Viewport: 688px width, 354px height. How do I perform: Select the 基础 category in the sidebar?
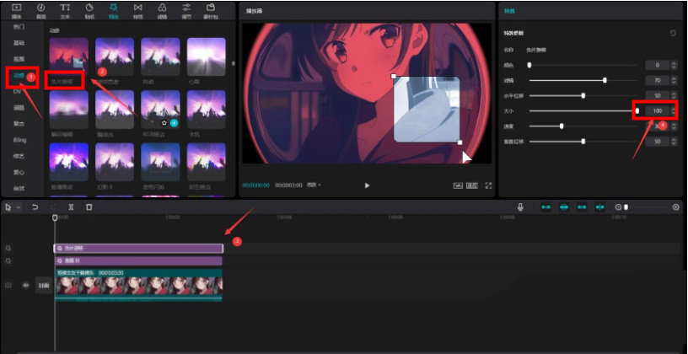[x=19, y=44]
